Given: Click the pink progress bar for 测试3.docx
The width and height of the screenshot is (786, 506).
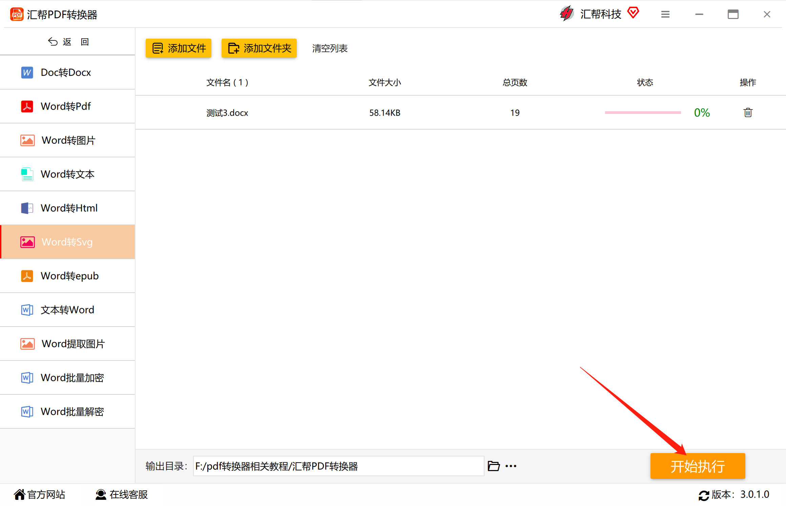Looking at the screenshot, I should pyautogui.click(x=643, y=113).
